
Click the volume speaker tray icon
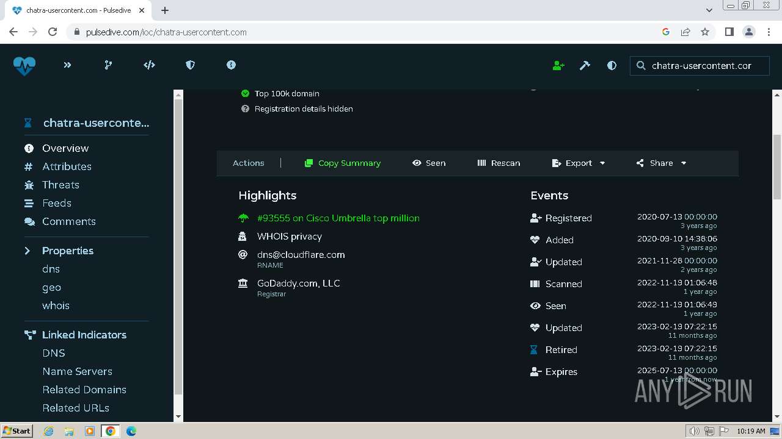point(694,431)
